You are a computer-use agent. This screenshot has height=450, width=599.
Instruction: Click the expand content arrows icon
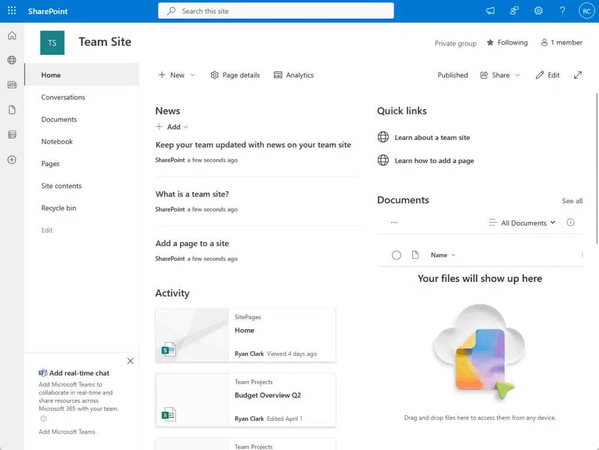click(577, 75)
